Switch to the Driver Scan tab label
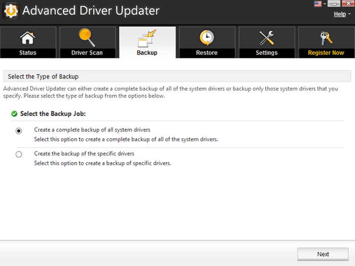Screen dimensions: 355x266 [x=87, y=53]
